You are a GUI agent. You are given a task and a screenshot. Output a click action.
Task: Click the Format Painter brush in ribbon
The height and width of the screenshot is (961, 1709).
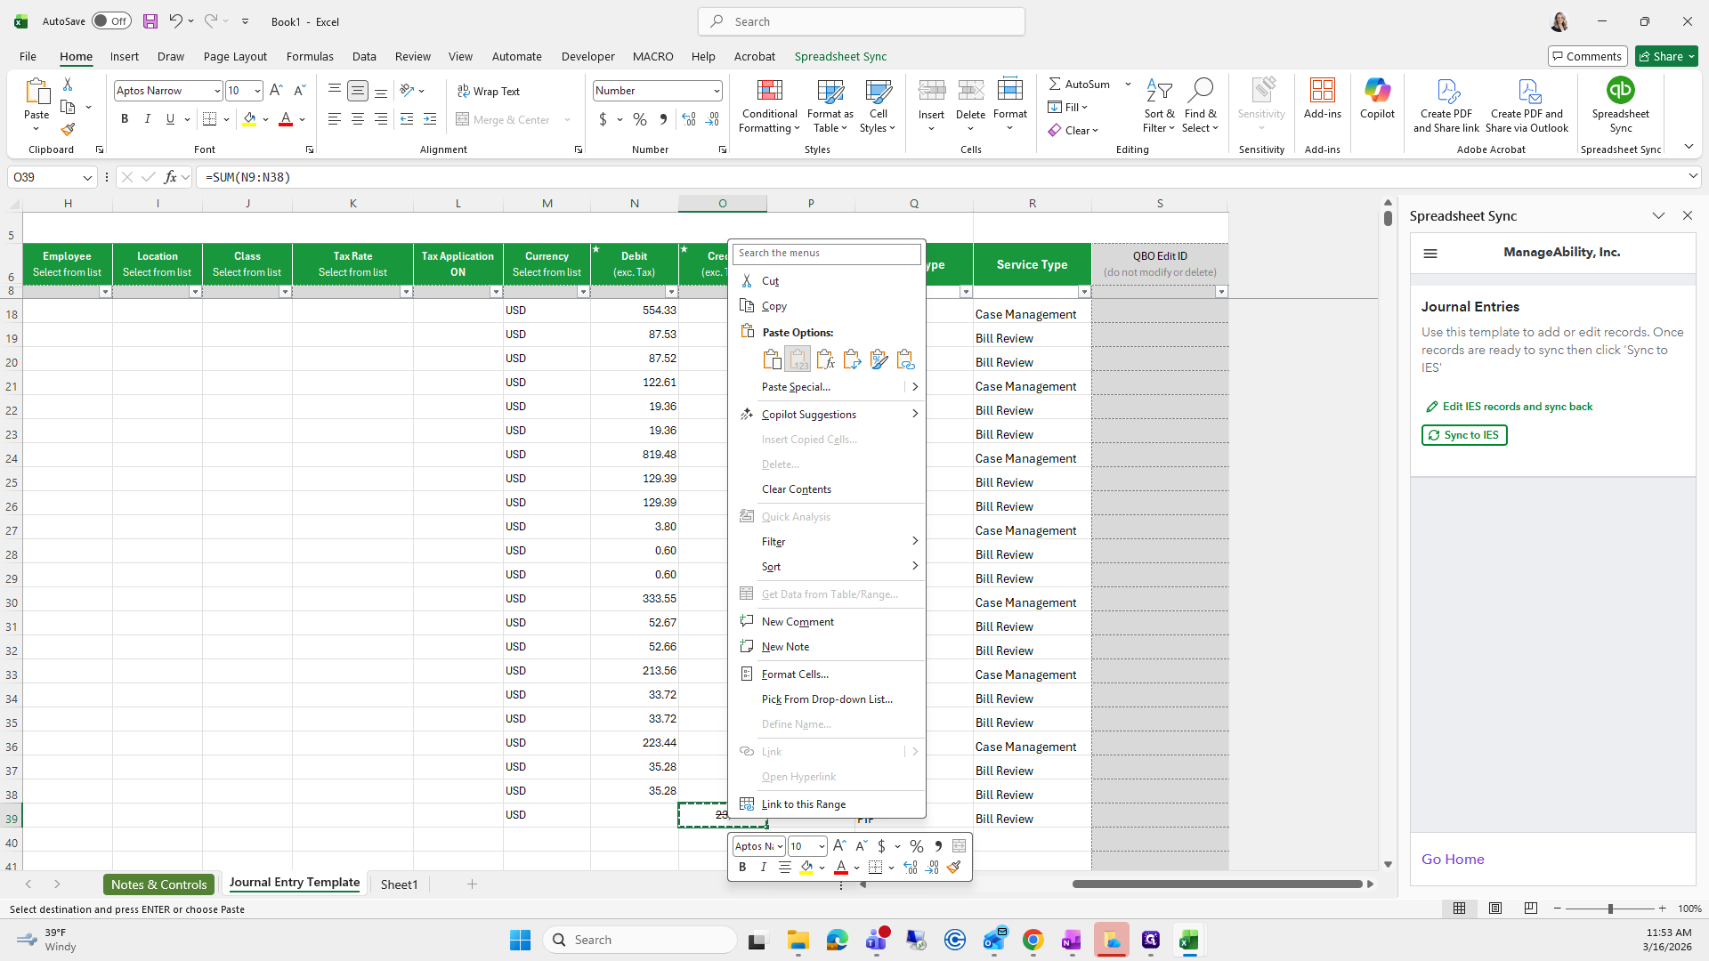click(x=68, y=130)
